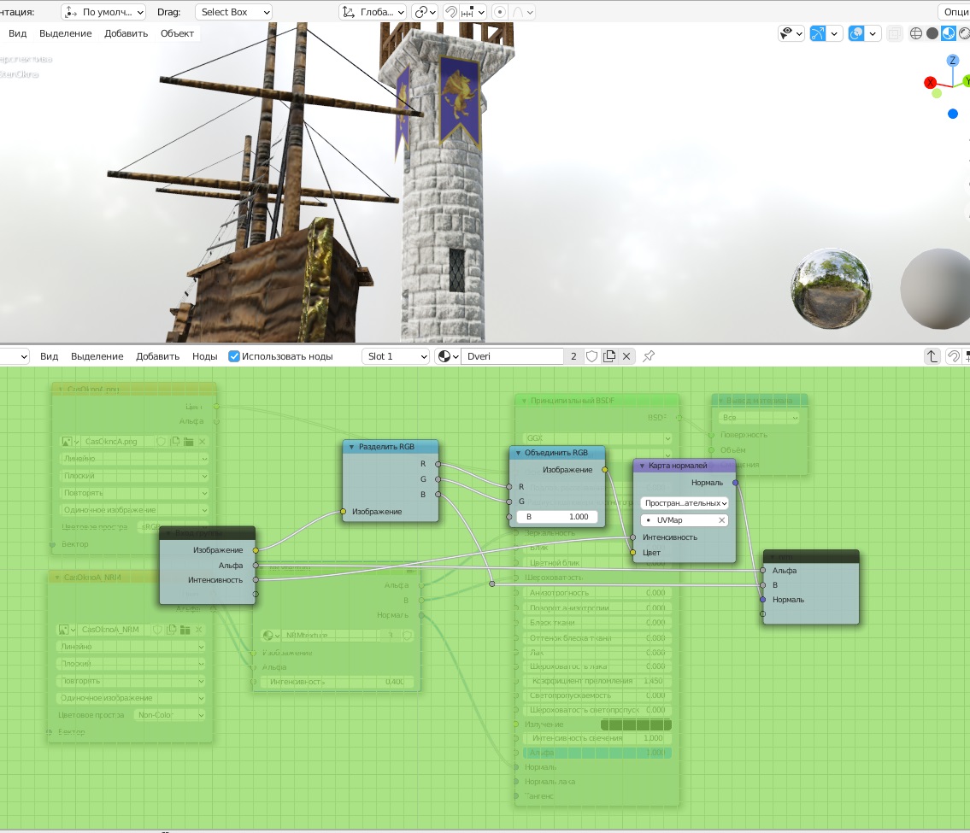
Task: Click 'Объединить RGB' Изображение output socket
Action: 604,469
